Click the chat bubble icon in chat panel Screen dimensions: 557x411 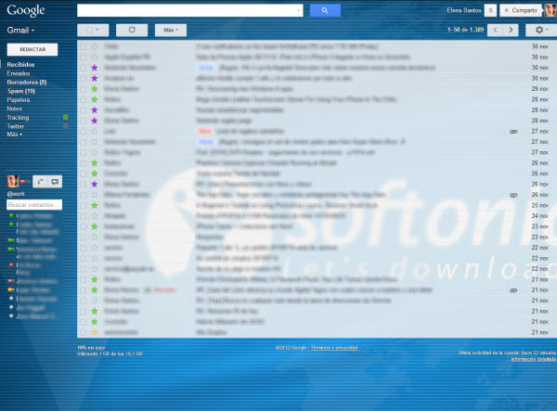coord(55,181)
